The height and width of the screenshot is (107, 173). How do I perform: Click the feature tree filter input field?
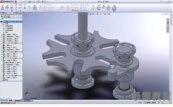(12, 19)
